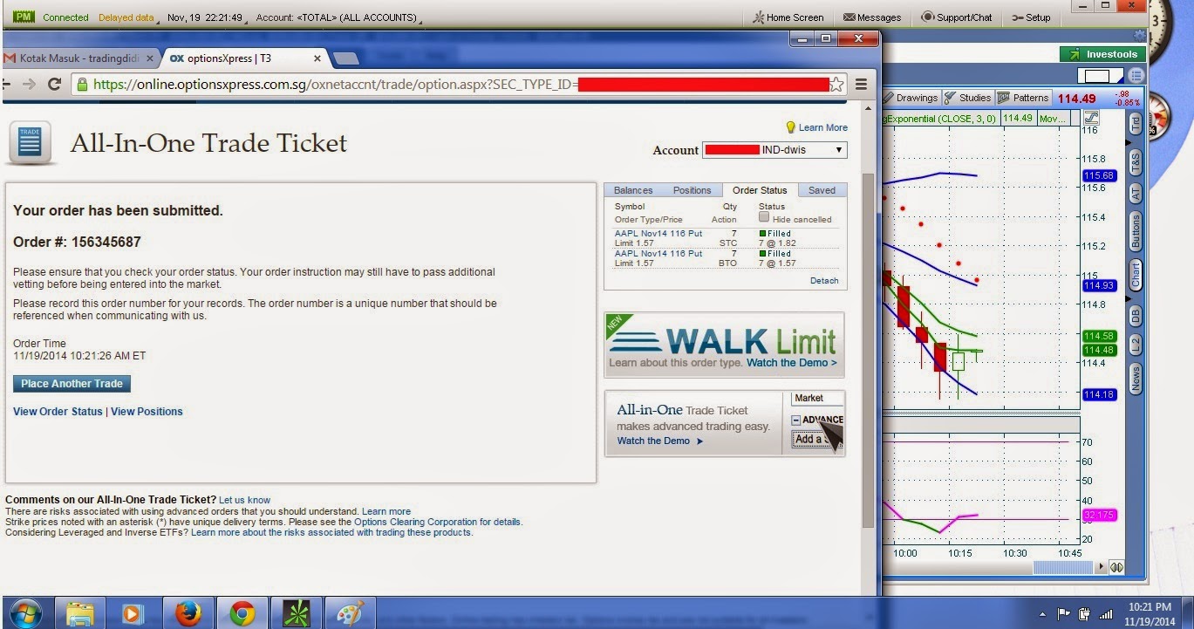The height and width of the screenshot is (629, 1194).
Task: Open the Account selection dropdown
Action: point(774,150)
